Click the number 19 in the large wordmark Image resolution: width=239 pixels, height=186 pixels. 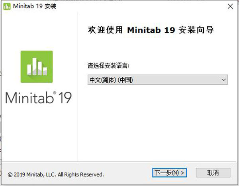coord(65,97)
